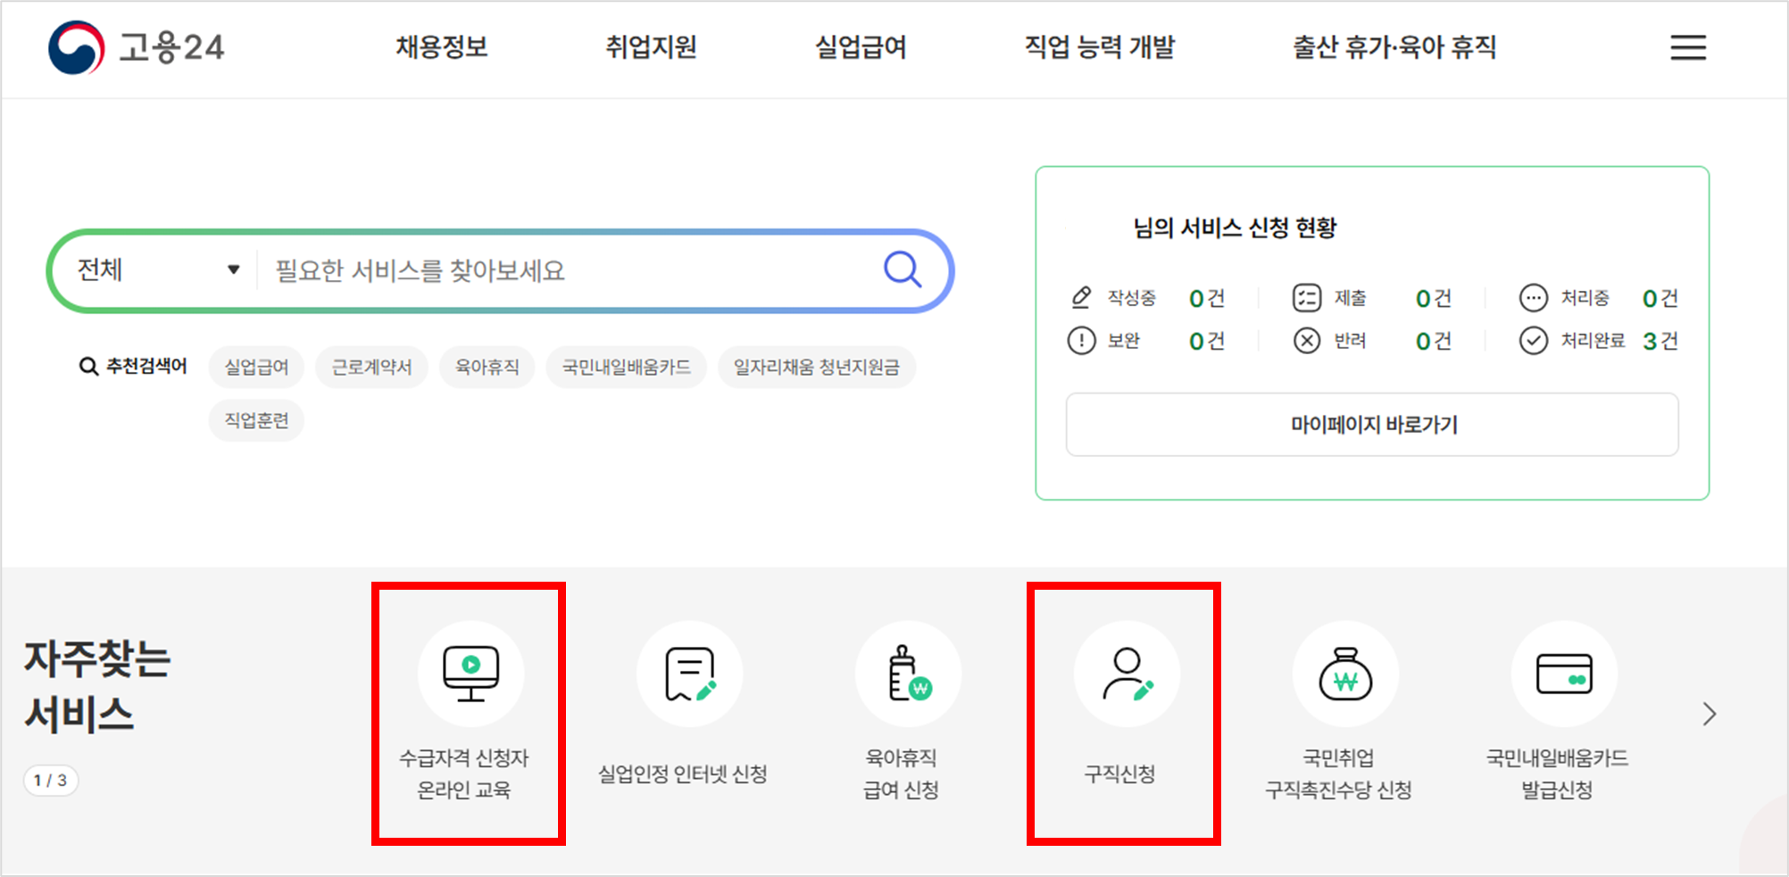
Task: Click 마이페이지 바로가기 button
Action: click(1372, 425)
